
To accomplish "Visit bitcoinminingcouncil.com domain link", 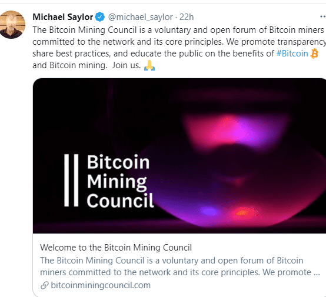I will [101, 285].
